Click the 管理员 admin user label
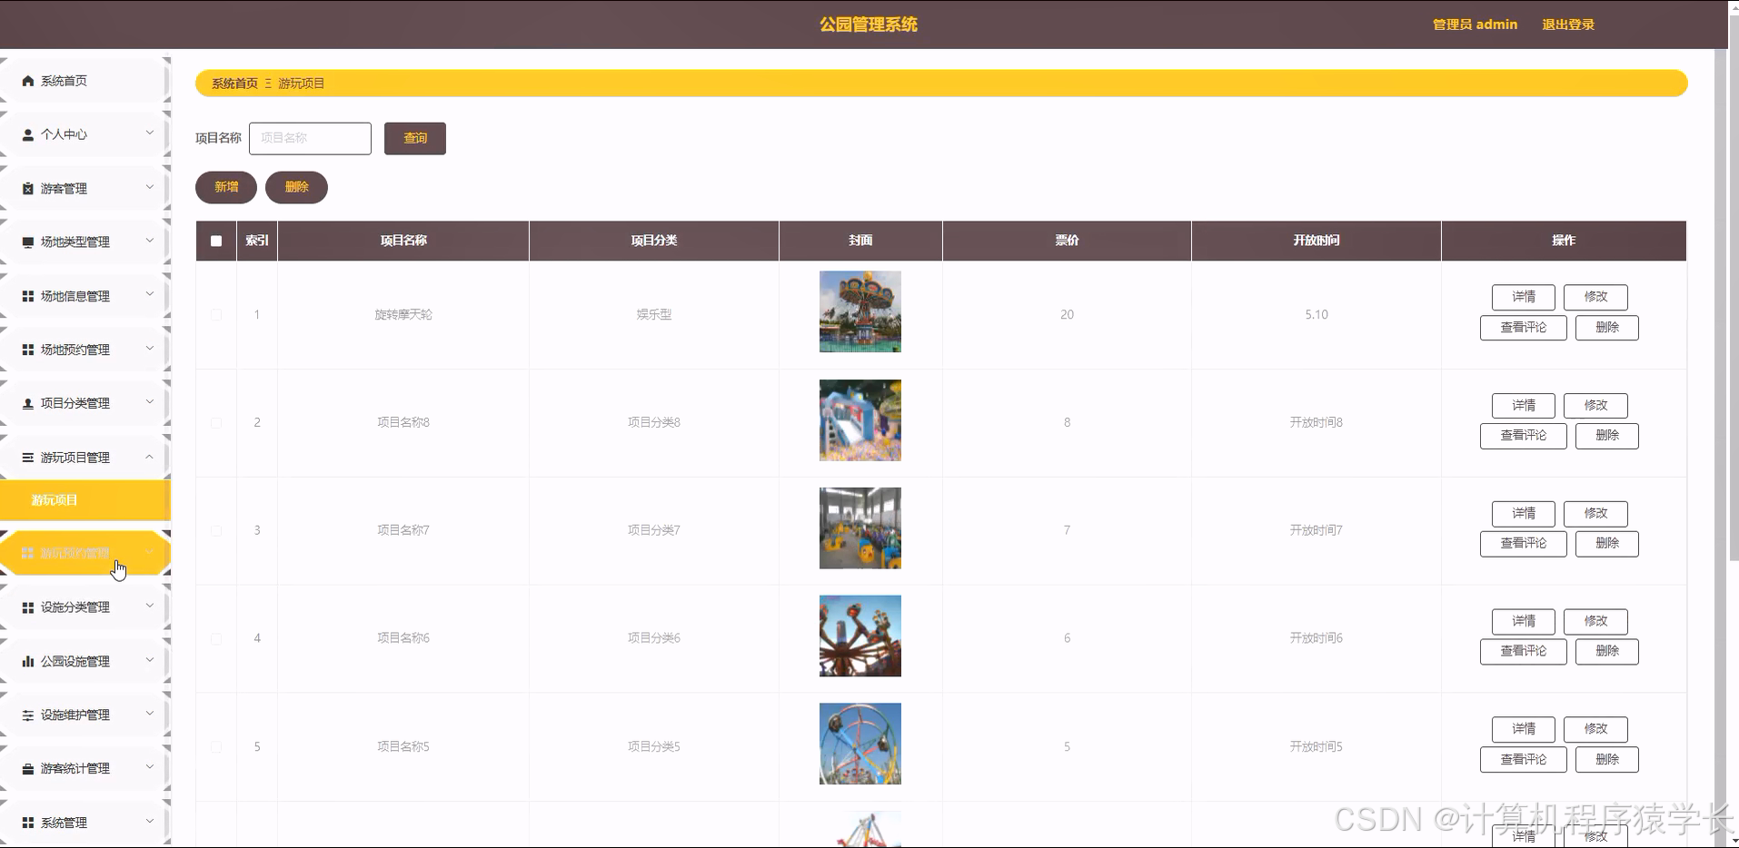The width and height of the screenshot is (1739, 848). coord(1475,25)
